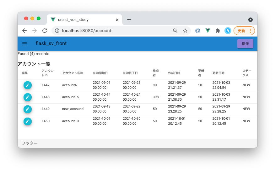Click the アカウント名称 column header
The image size is (275, 171).
[73, 73]
